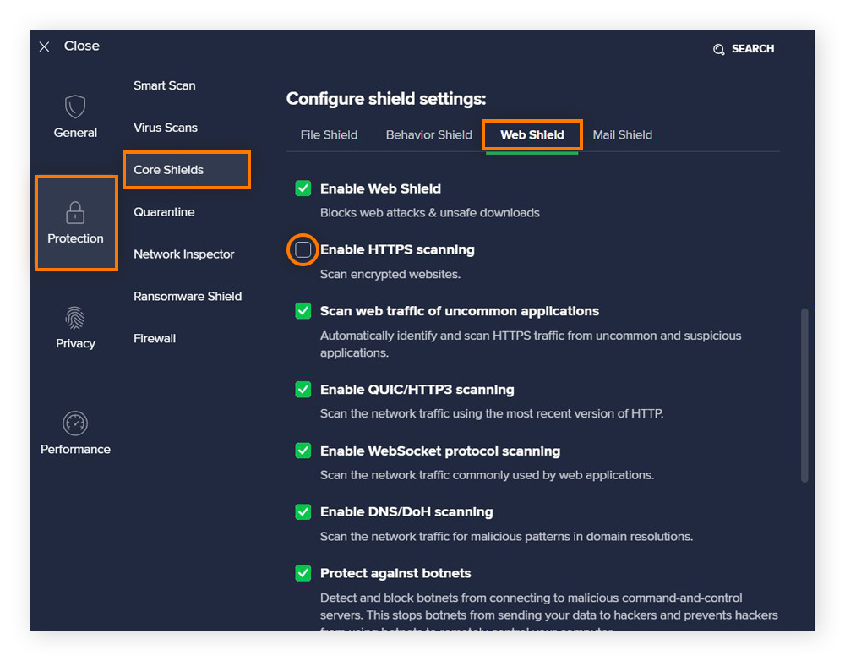Open the Quarantine section

point(163,212)
